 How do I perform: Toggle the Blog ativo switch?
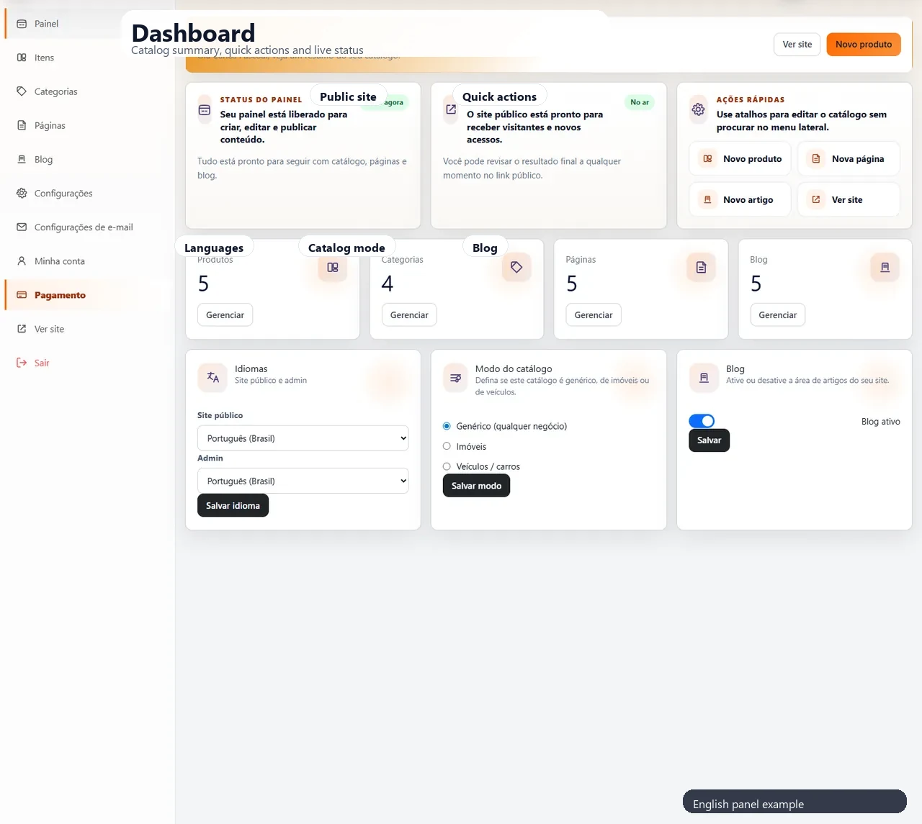(702, 421)
